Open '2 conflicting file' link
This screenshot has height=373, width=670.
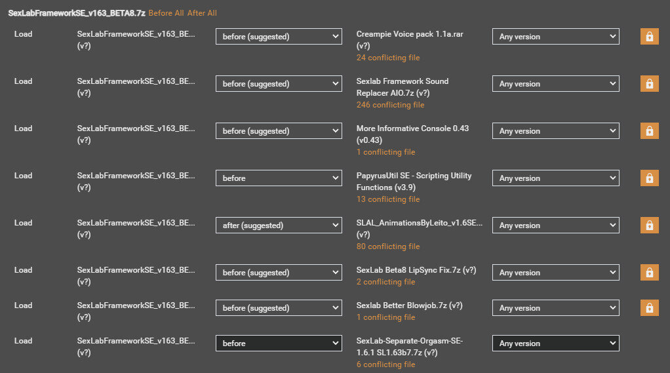(x=386, y=282)
